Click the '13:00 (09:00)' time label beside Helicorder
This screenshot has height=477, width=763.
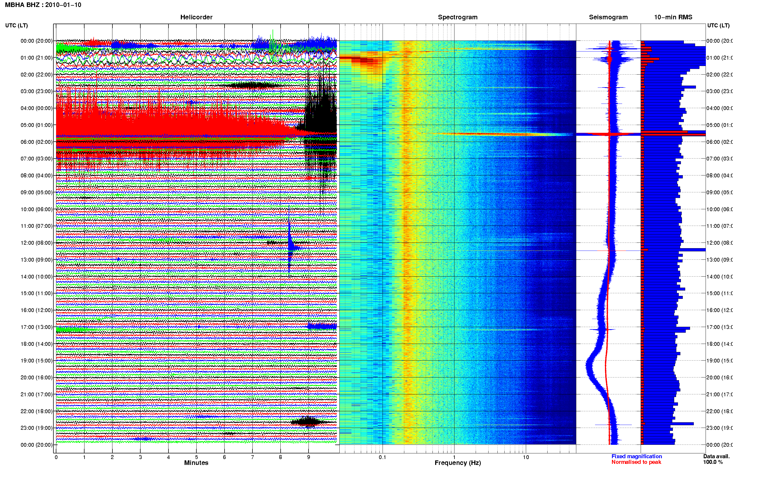(x=36, y=260)
